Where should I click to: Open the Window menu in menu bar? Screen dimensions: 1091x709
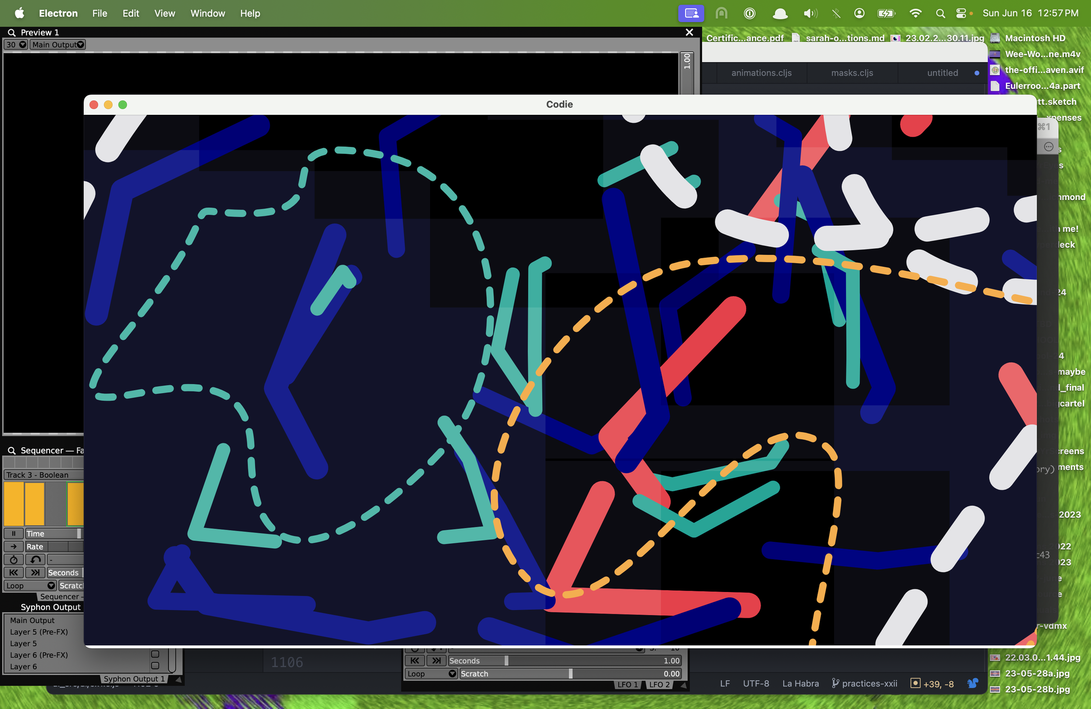click(x=208, y=13)
